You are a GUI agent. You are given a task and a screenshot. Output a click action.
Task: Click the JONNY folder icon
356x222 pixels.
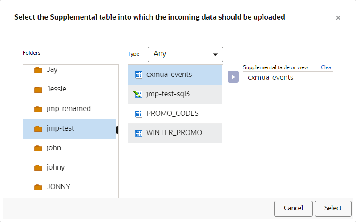[x=38, y=187]
